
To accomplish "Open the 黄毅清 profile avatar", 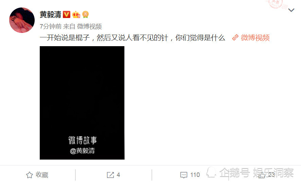I will (22, 20).
